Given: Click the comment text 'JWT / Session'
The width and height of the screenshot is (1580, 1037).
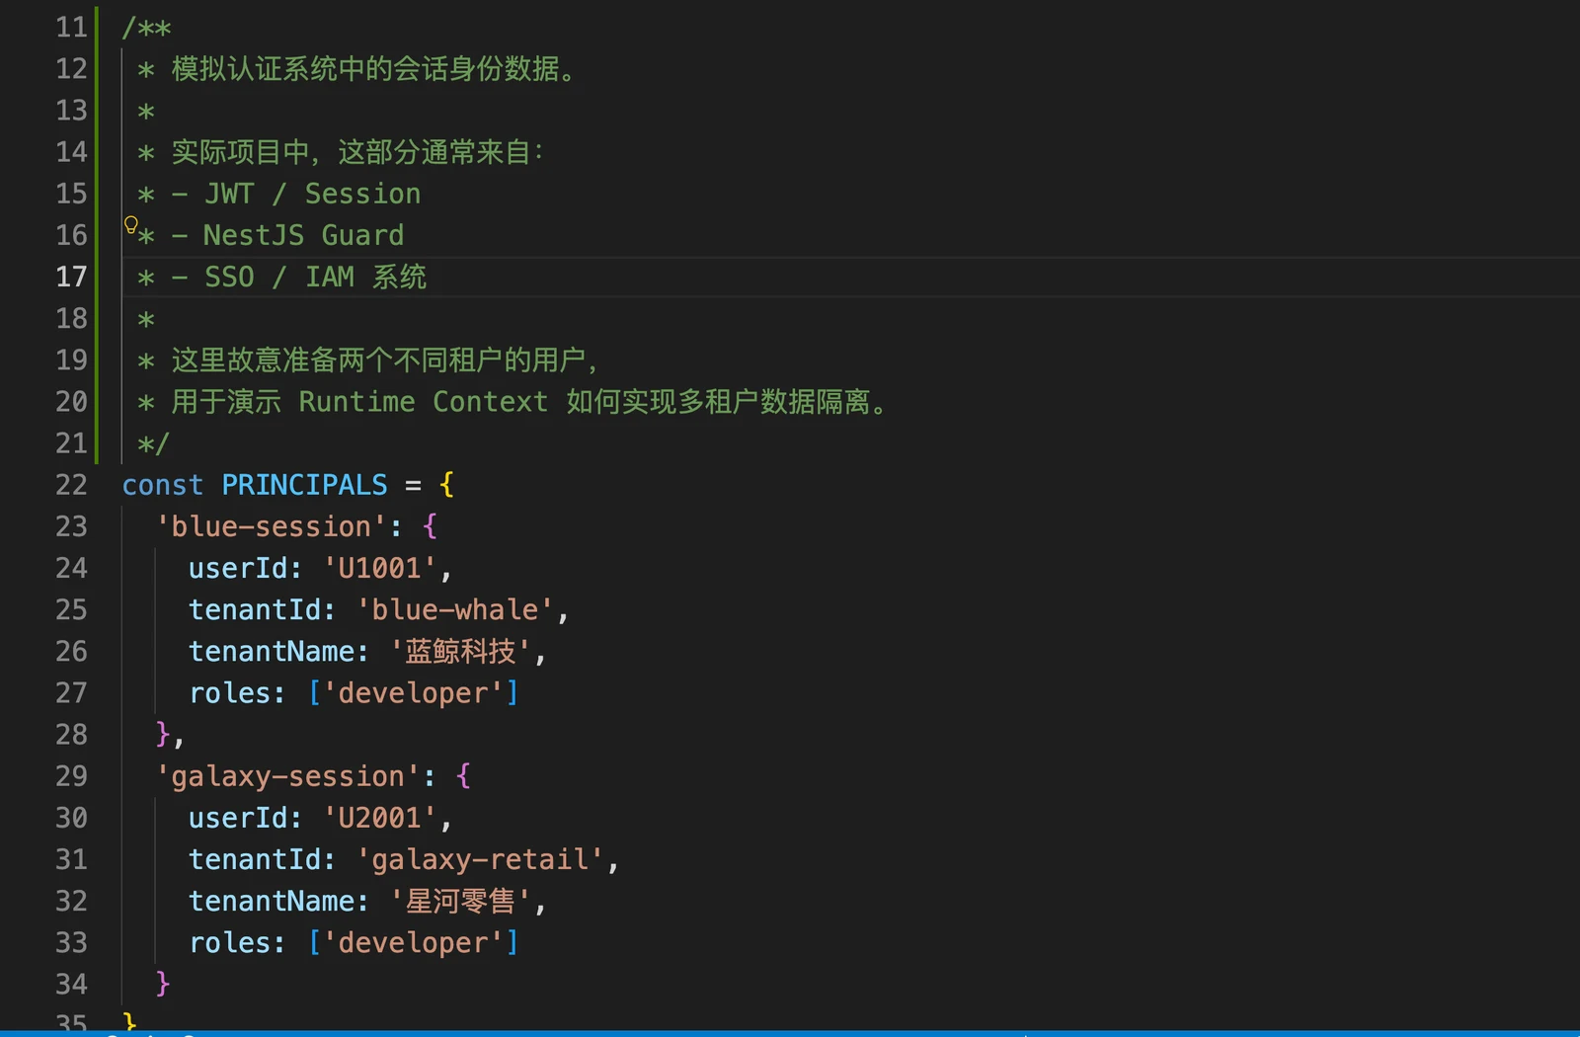Looking at the screenshot, I should (313, 194).
